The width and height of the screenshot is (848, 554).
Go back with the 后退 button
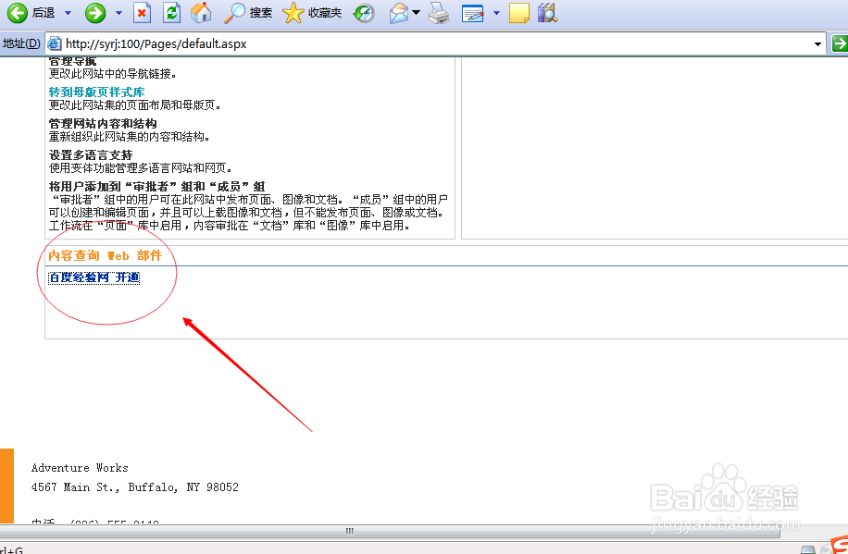click(x=31, y=13)
